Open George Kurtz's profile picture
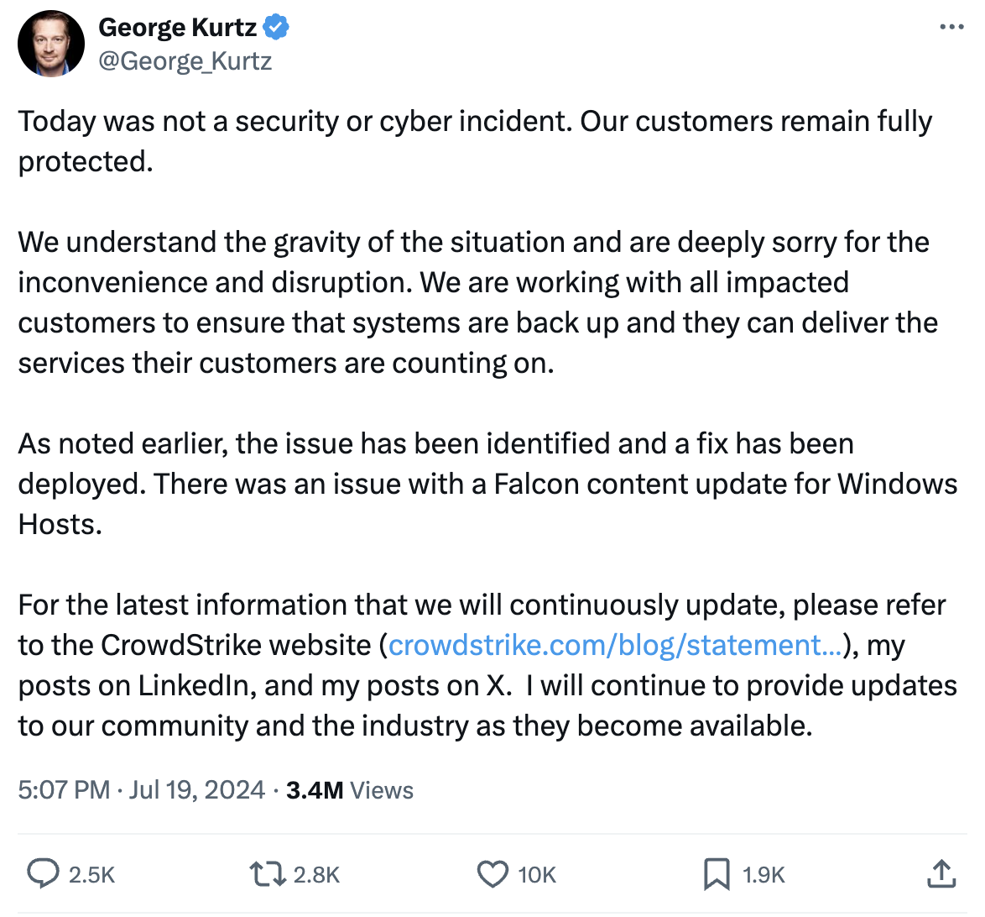This screenshot has height=917, width=985. [51, 44]
